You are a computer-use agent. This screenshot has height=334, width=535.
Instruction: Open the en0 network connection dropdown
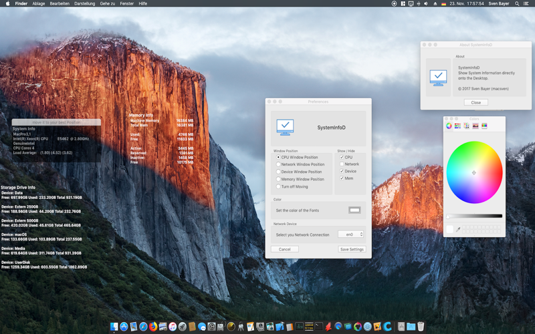350,234
